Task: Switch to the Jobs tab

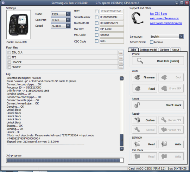Action: (x=133, y=50)
